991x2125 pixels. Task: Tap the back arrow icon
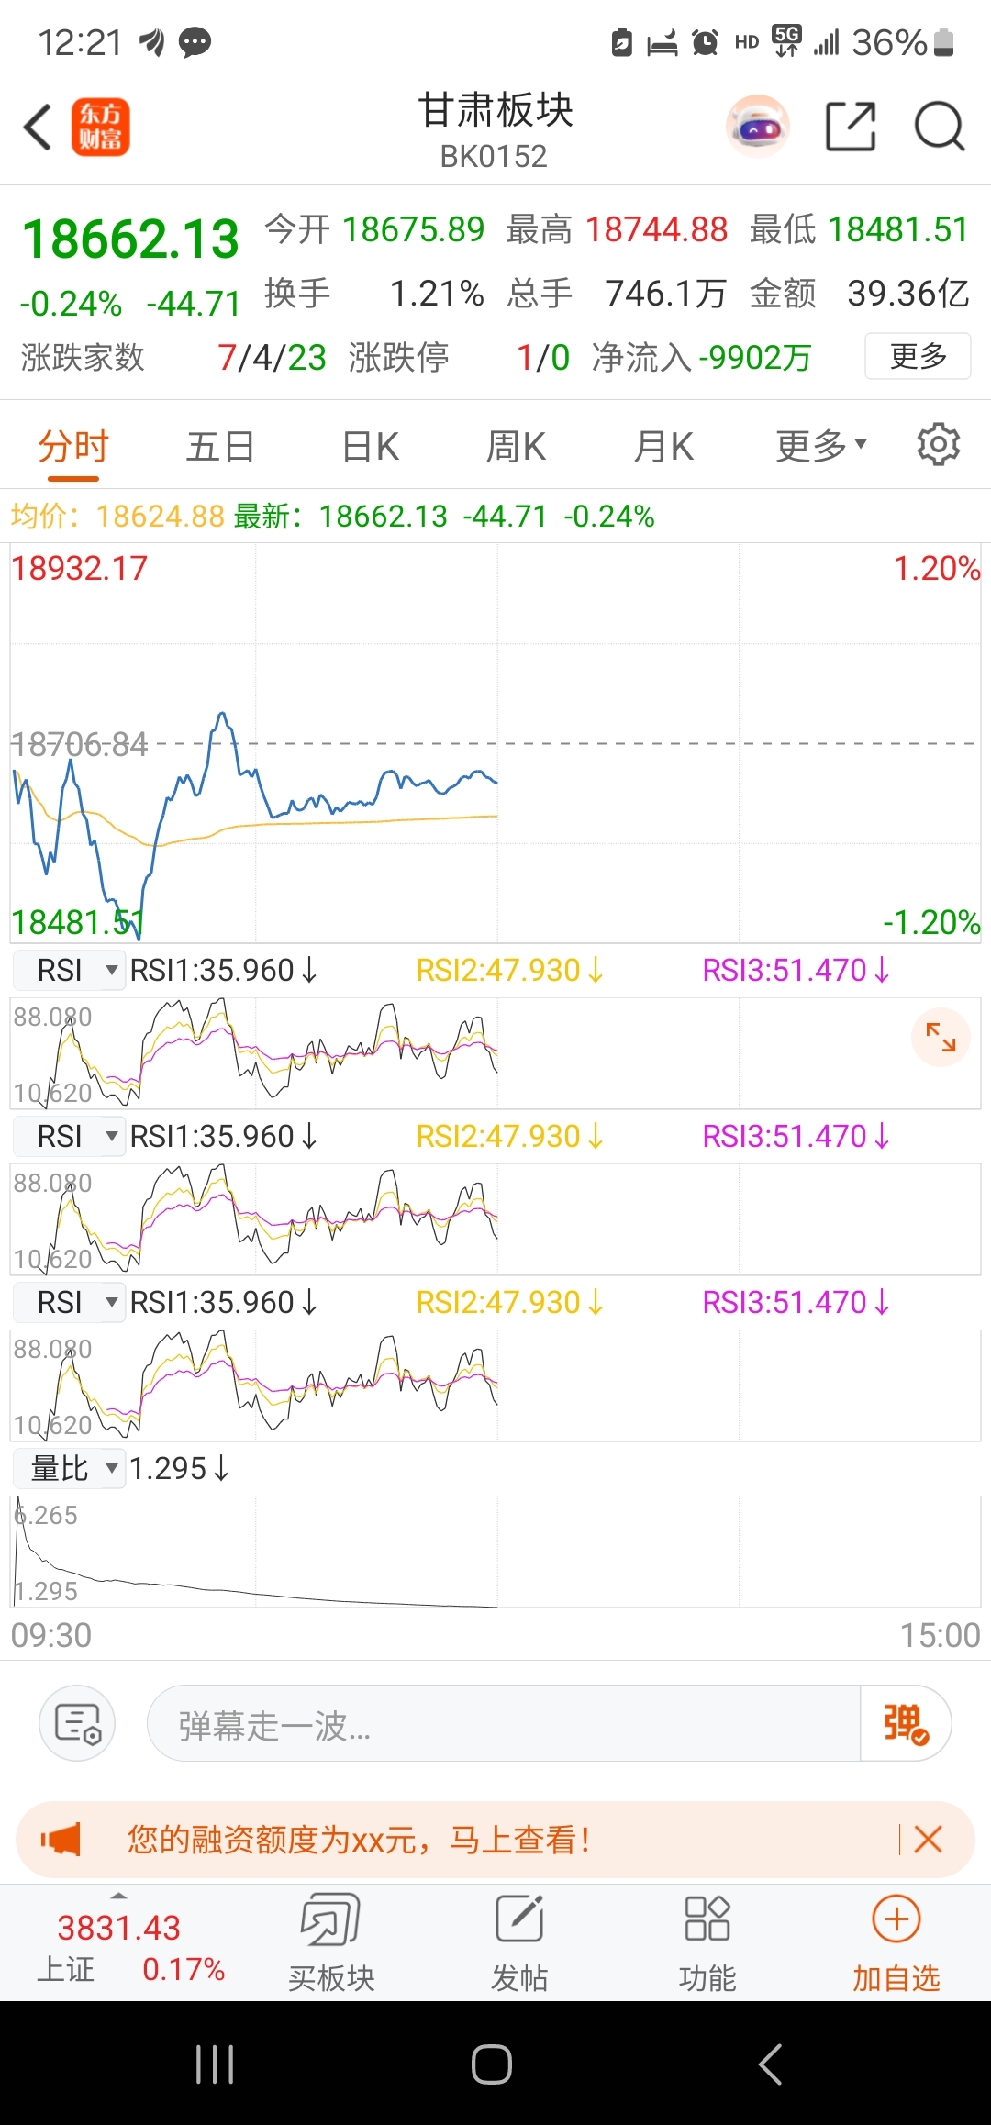38,127
